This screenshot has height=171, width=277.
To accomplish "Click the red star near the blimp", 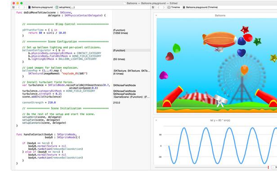I will click(x=245, y=30).
